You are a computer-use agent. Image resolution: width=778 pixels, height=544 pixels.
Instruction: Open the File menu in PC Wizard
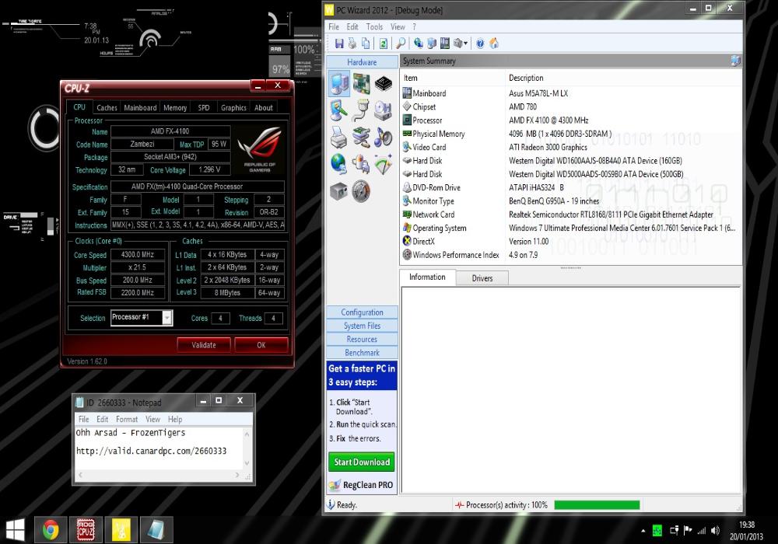coord(334,26)
